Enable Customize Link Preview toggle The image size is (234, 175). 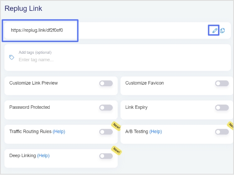pos(106,83)
